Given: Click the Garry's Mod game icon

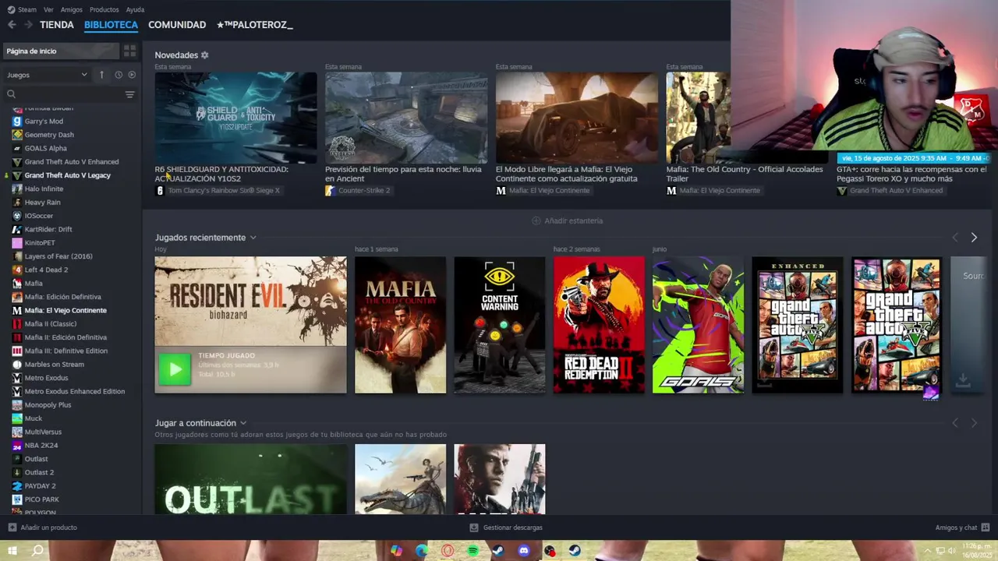Looking at the screenshot, I should coord(17,121).
